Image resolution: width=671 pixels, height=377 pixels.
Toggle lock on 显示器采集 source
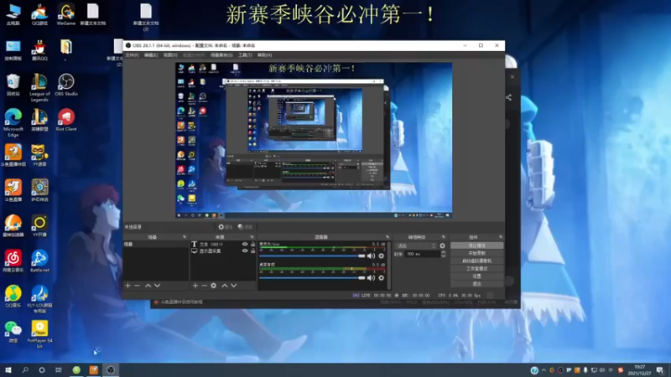[253, 250]
